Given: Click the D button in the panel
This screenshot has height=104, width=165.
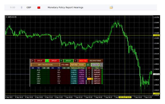Looking at the screenshot, I should click(33, 61).
